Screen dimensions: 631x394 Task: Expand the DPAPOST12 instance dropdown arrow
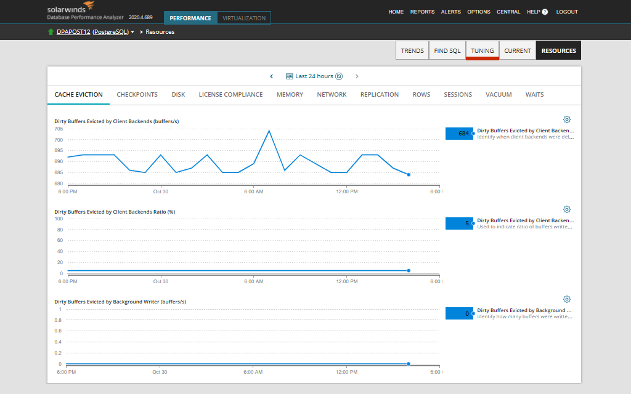coord(132,32)
